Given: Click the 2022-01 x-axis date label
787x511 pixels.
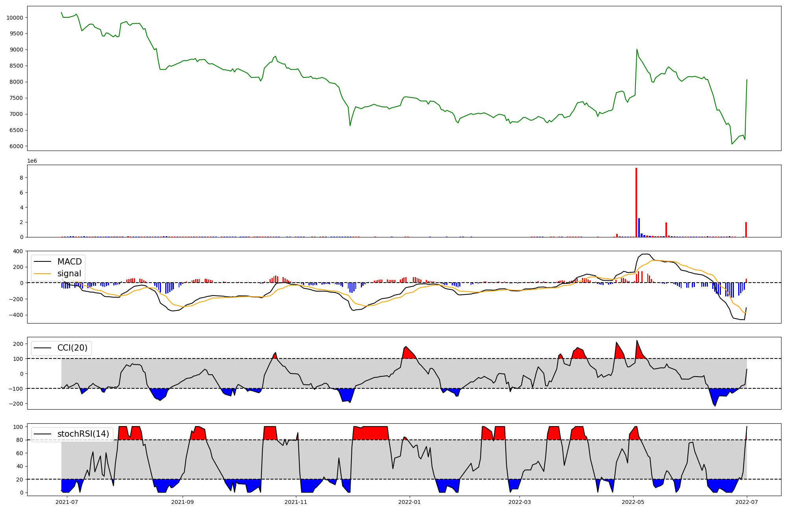Looking at the screenshot, I should tap(410, 502).
